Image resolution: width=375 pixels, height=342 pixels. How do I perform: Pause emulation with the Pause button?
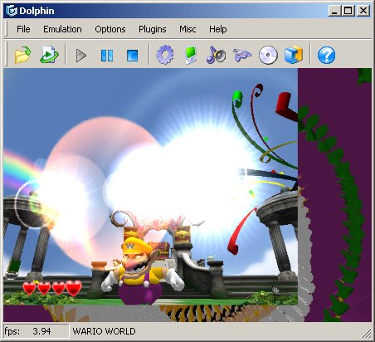(x=107, y=56)
